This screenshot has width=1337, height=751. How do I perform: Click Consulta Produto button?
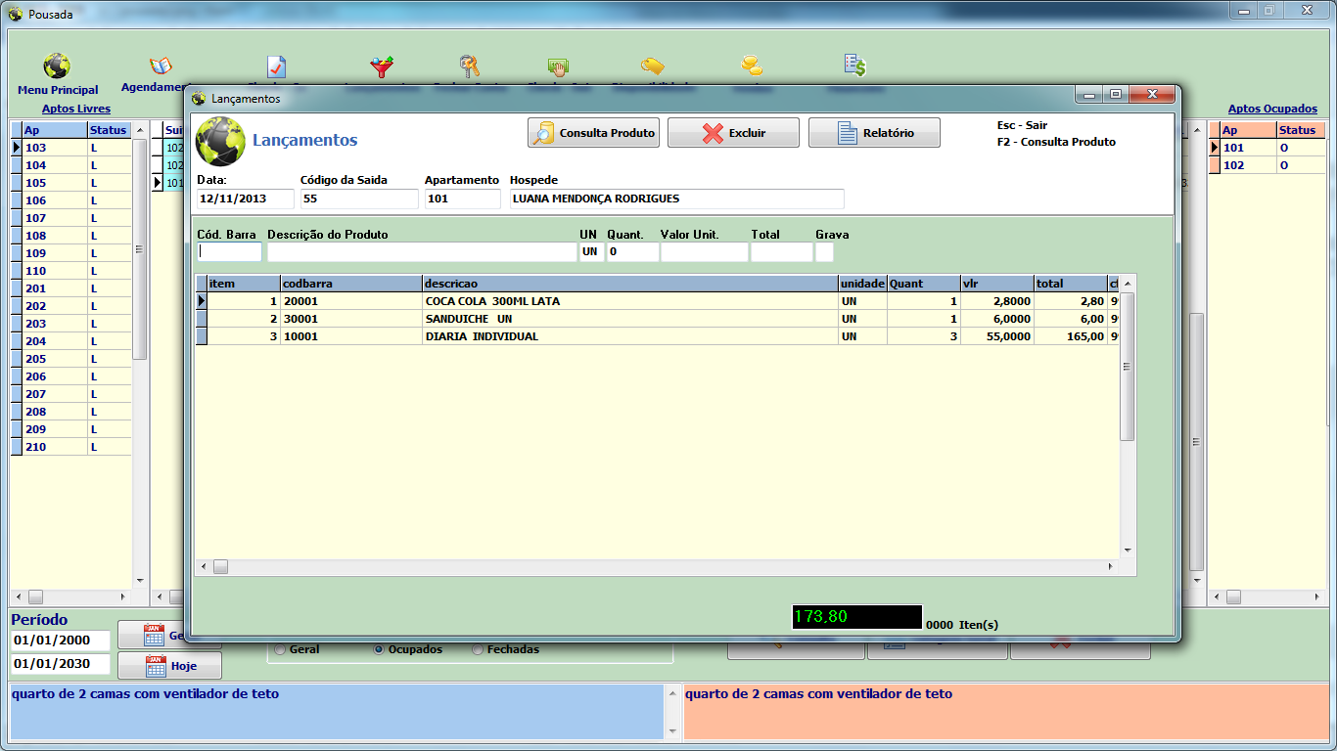pos(594,133)
